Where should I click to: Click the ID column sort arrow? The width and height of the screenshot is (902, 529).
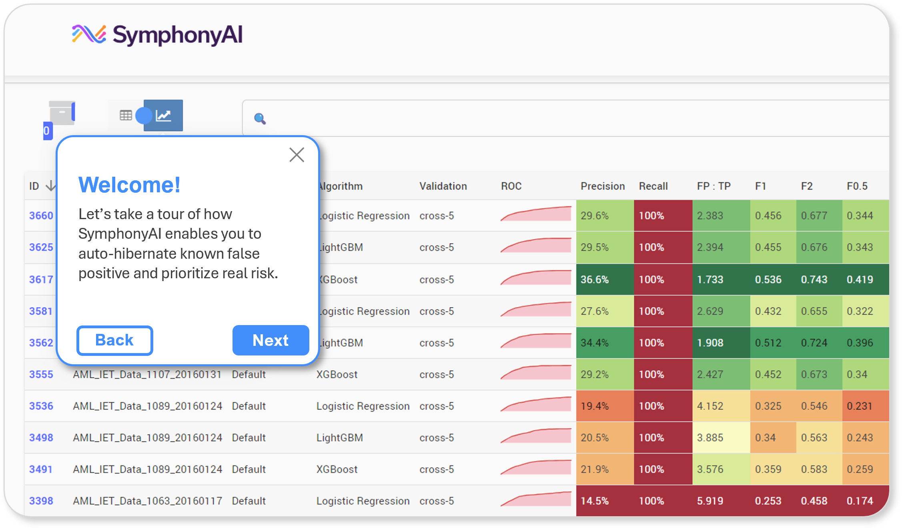pos(51,186)
